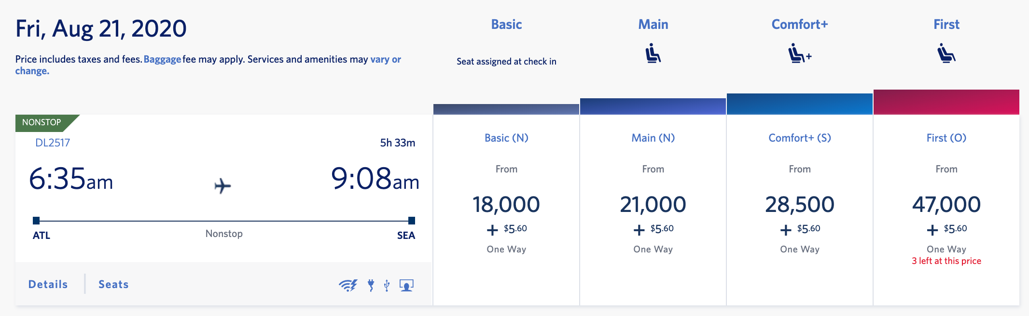Click the DL2517 flight number link
Screen dimensions: 1029x316
tap(53, 143)
